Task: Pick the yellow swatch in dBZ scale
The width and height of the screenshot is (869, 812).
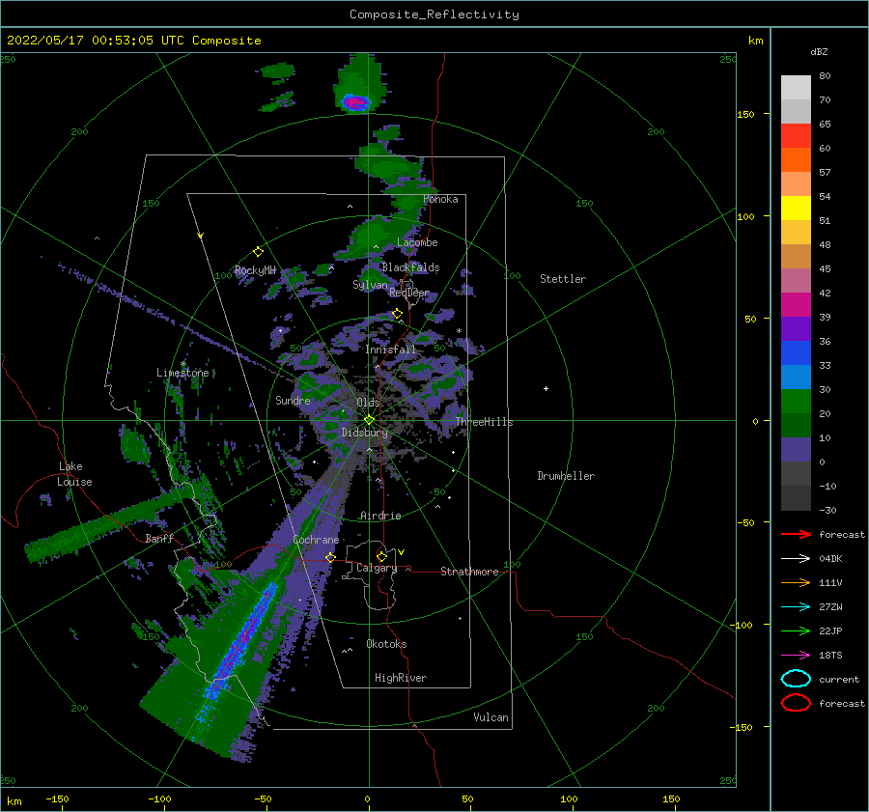Action: coord(796,209)
